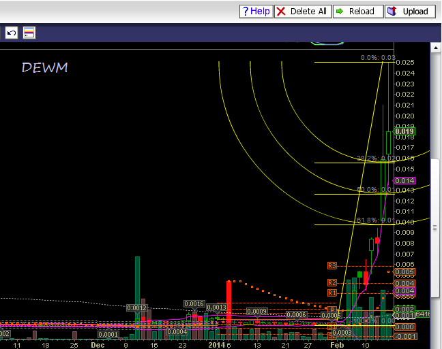Select the green 0.019 current price tag

click(404, 131)
